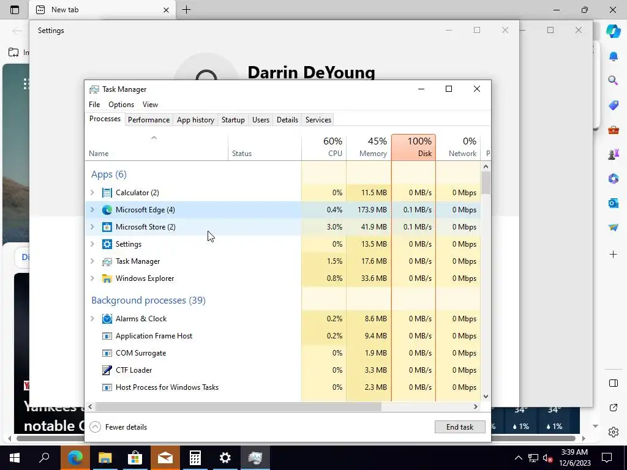Open Microsoft 365 icon in Edge sidebar
The image size is (627, 470).
click(x=613, y=178)
